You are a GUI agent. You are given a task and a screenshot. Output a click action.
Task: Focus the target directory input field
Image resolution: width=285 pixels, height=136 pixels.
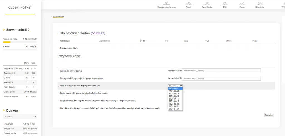click(x=221, y=78)
